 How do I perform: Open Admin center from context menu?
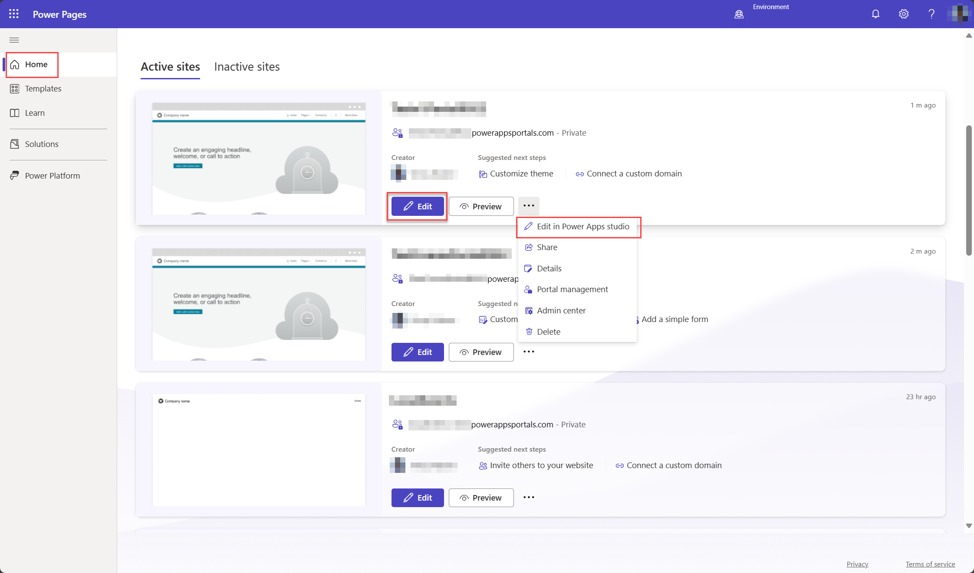point(561,310)
